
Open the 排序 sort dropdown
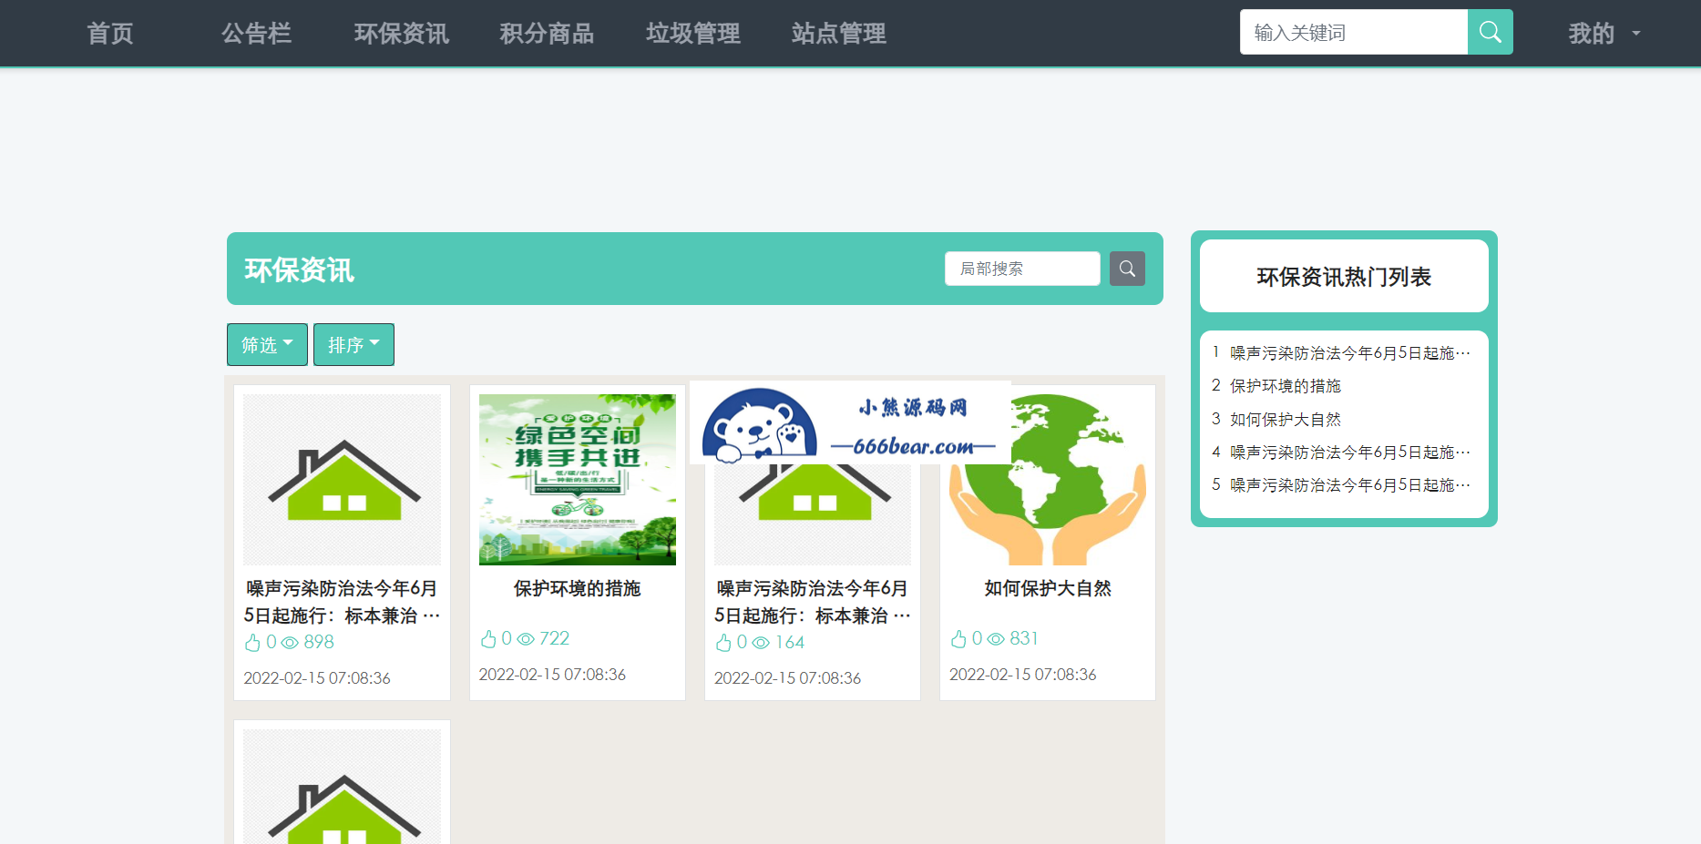[354, 345]
